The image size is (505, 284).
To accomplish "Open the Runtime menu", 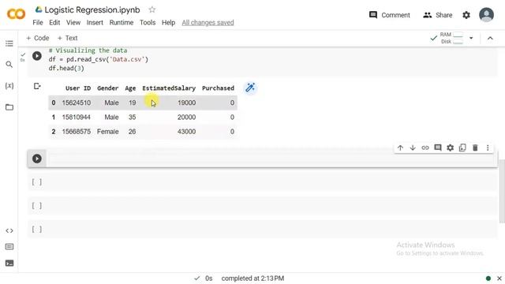I will 121,23.
